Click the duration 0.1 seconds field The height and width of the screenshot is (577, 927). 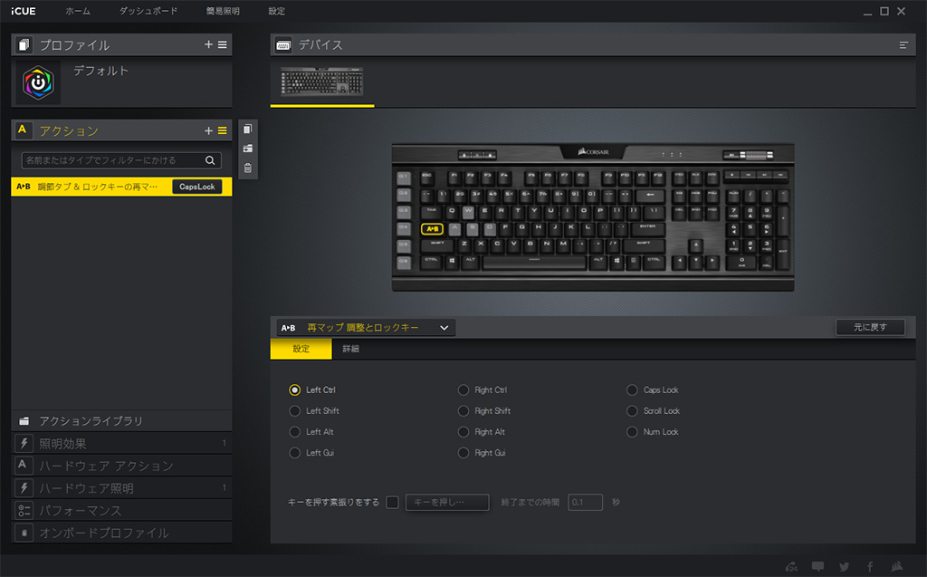pyautogui.click(x=586, y=503)
